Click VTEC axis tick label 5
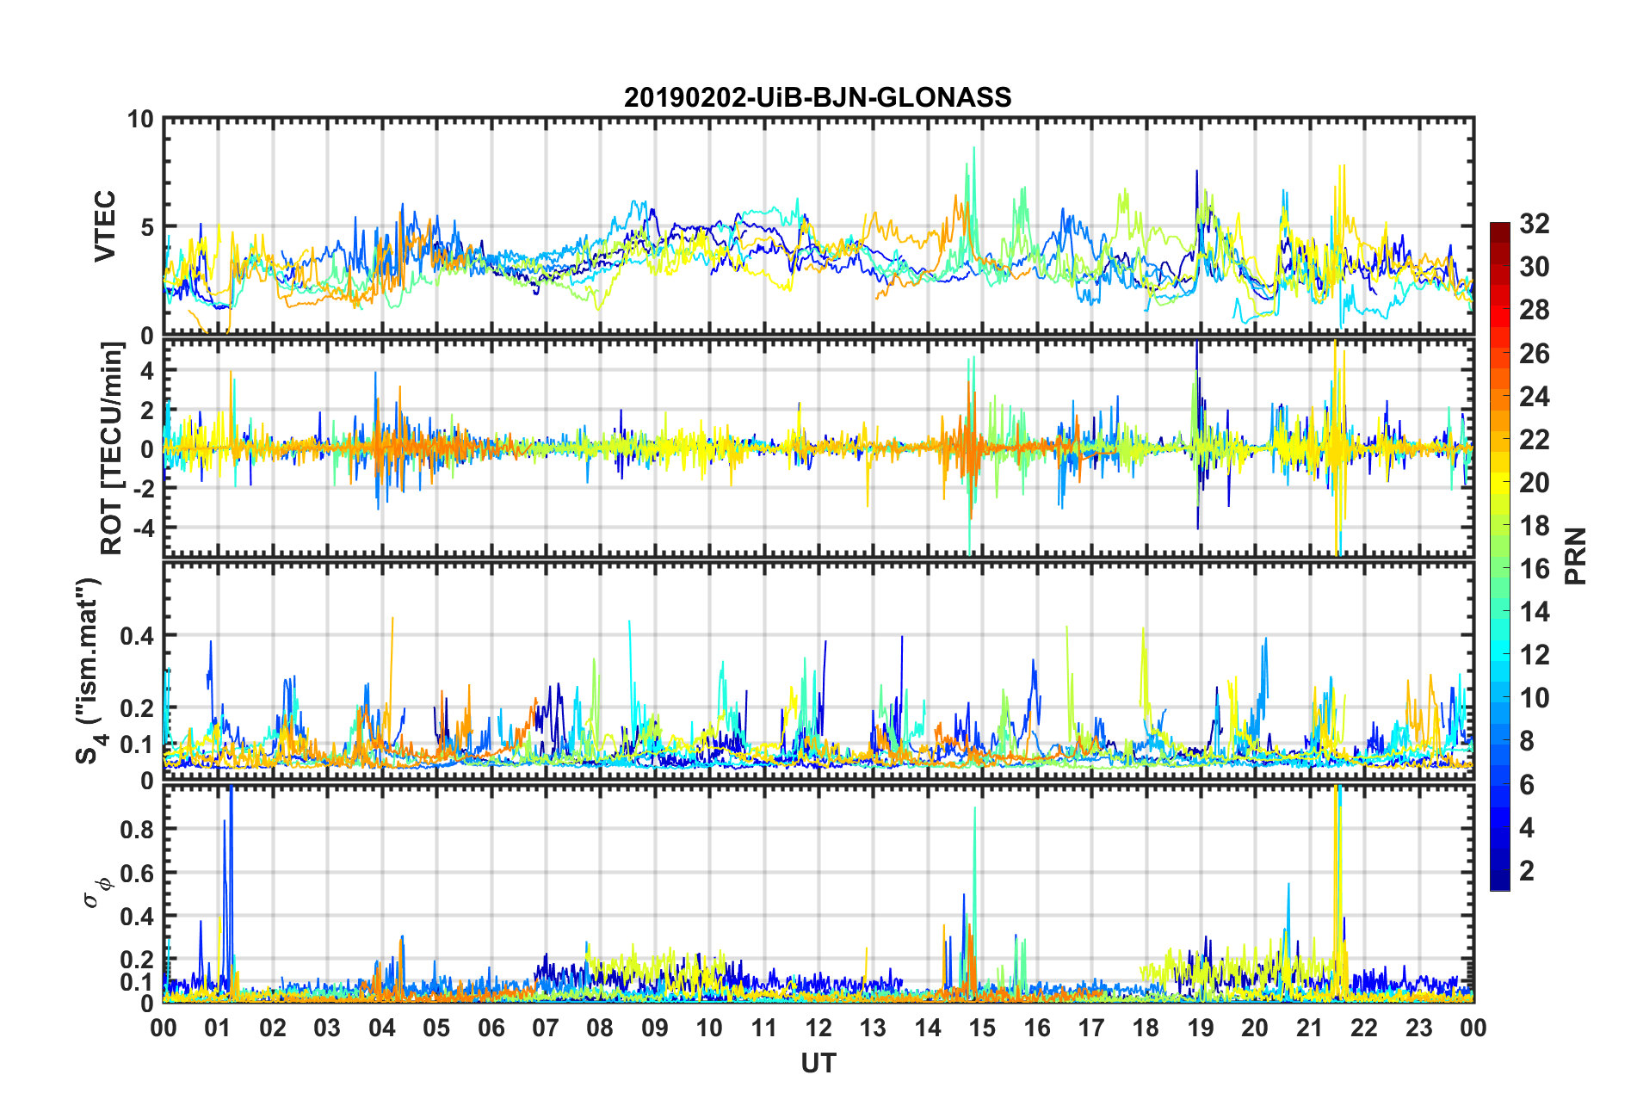Screen dimensions: 1637x1112 click(x=147, y=227)
